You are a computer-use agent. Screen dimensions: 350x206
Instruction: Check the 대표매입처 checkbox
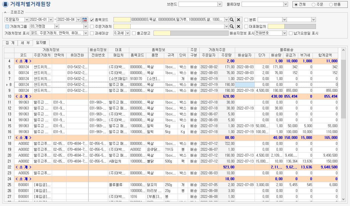tap(246, 26)
